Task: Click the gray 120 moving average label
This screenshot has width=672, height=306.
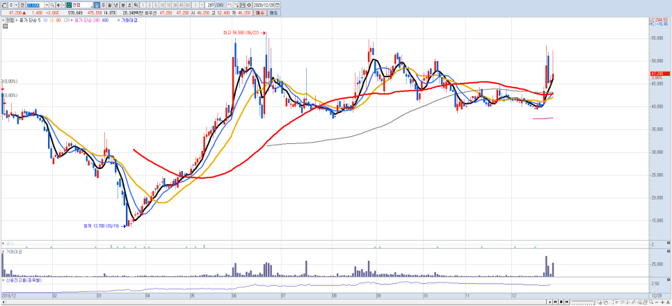Action: [x=66, y=20]
